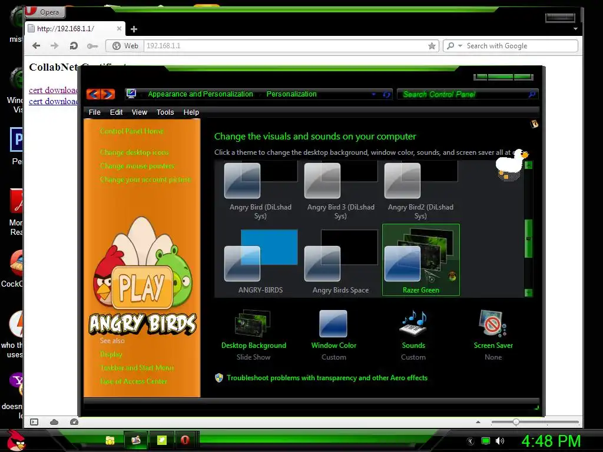Viewport: 603px width, 452px height.
Task: Select ANGRY-BIRDS theme
Action: click(x=260, y=261)
